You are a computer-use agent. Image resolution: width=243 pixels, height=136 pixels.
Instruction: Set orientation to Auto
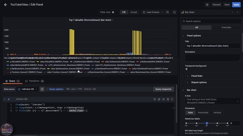click(x=190, y=113)
